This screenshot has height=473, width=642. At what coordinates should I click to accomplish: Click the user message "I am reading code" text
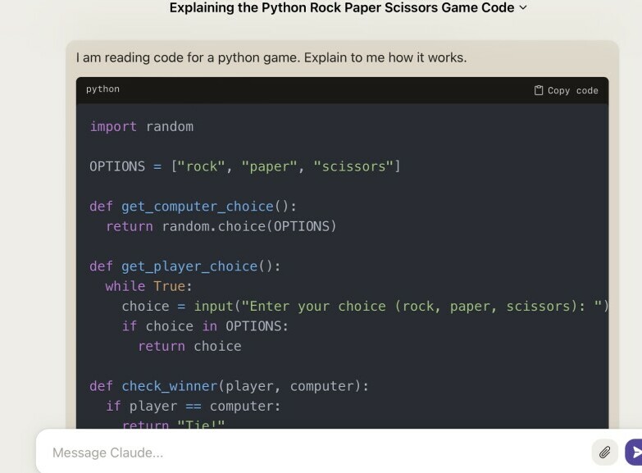[271, 58]
